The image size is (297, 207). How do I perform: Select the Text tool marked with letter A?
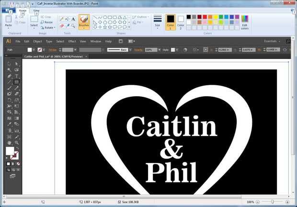73,19
